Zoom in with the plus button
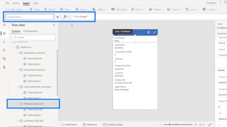This screenshot has height=127, width=227. (x=196, y=124)
